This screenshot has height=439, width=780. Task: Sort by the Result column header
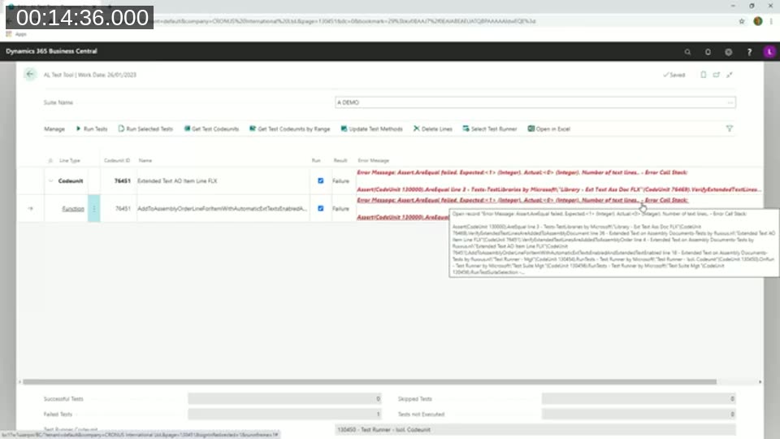pyautogui.click(x=340, y=161)
